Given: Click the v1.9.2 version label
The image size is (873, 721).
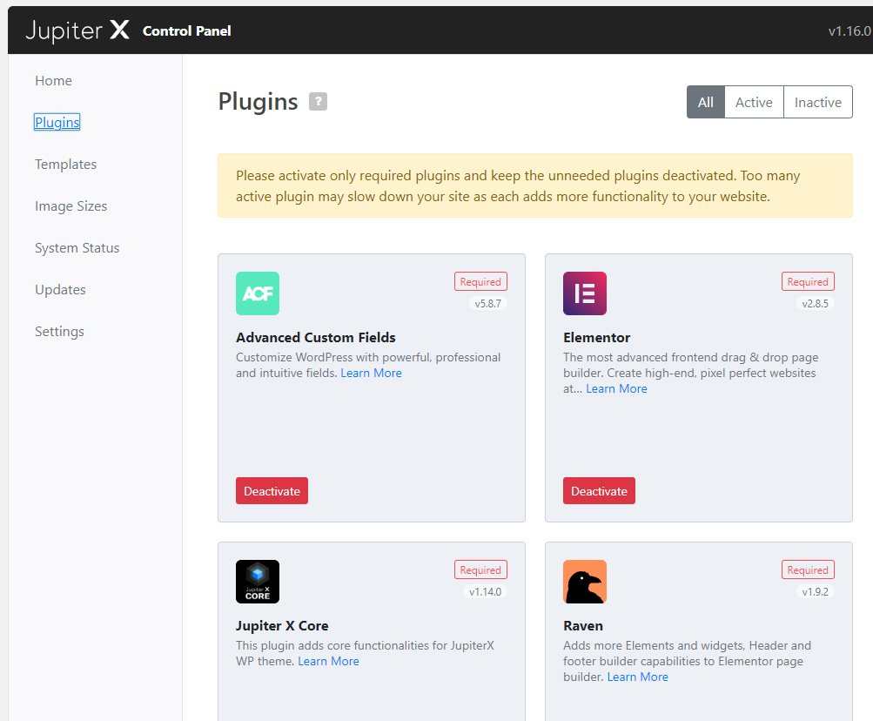Looking at the screenshot, I should pyautogui.click(x=815, y=592).
